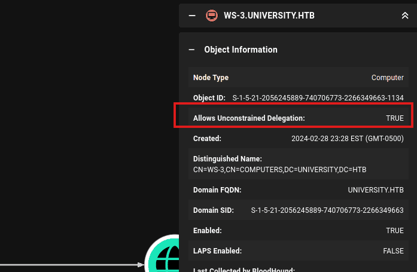Screen dimensions: 417x272
Task: Click the Allows Unconstrained Delegation label
Action: click(x=249, y=118)
